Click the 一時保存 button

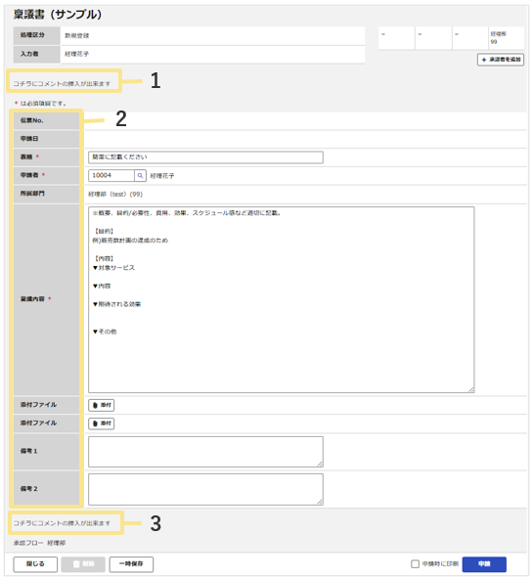131,564
